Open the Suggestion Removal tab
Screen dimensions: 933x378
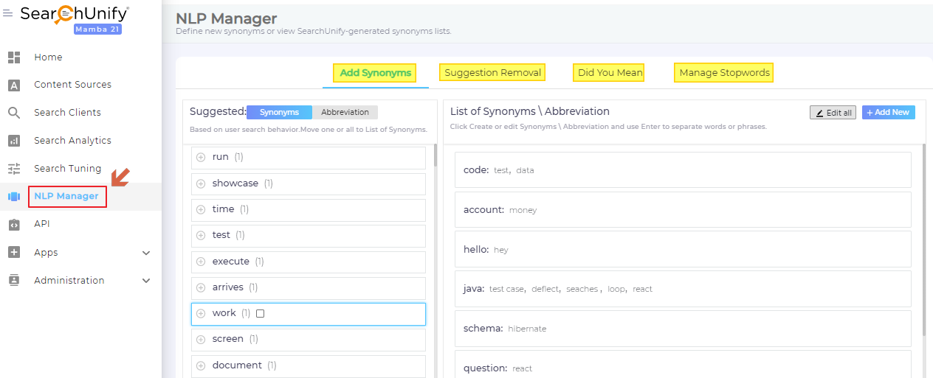coord(492,73)
